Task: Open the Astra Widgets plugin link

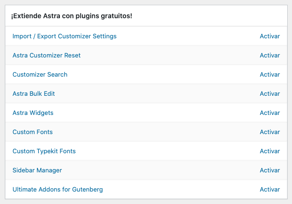Action: [33, 113]
